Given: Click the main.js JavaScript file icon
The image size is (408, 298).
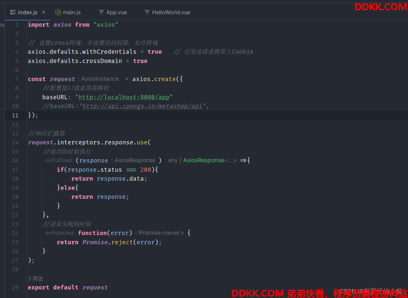Looking at the screenshot, I should click(58, 12).
